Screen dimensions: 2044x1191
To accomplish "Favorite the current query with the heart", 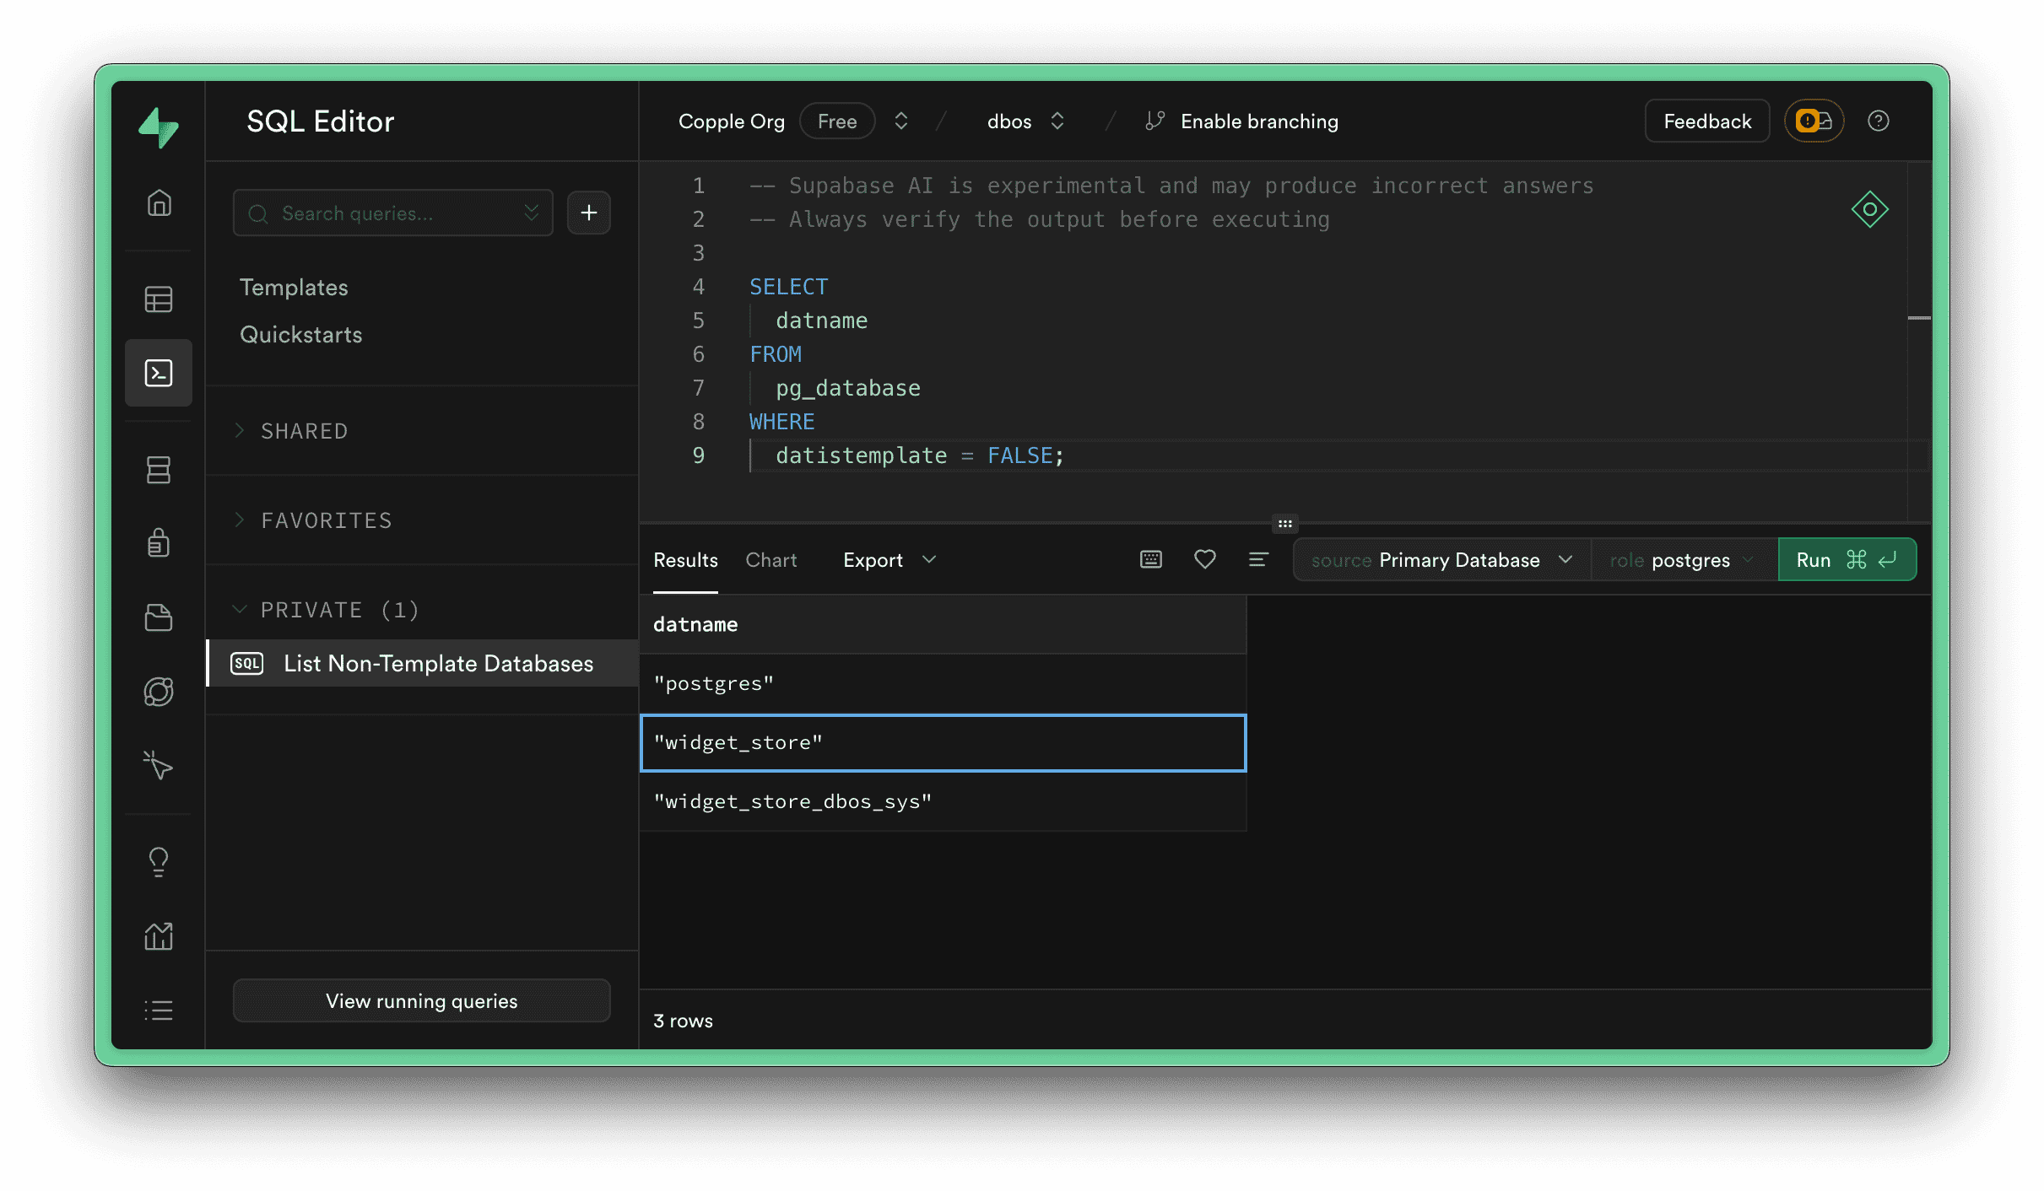I will [1204, 559].
